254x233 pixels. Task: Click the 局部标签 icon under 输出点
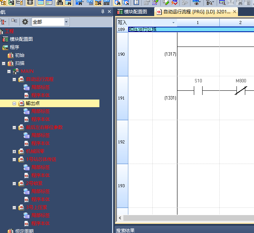[x=26, y=111]
